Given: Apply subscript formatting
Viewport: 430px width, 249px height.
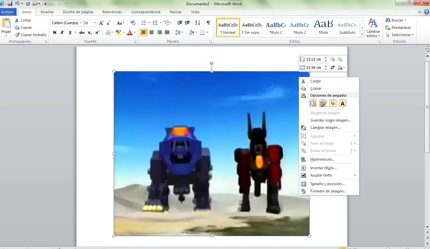Looking at the screenshot, I should point(90,32).
